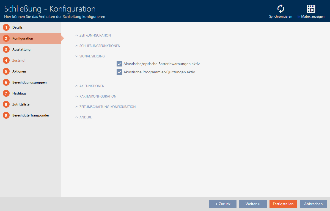This screenshot has height=211, width=330.
Task: Expand the ZEITUMSCHALTUNG-KONFIGURATION section
Action: pos(107,107)
